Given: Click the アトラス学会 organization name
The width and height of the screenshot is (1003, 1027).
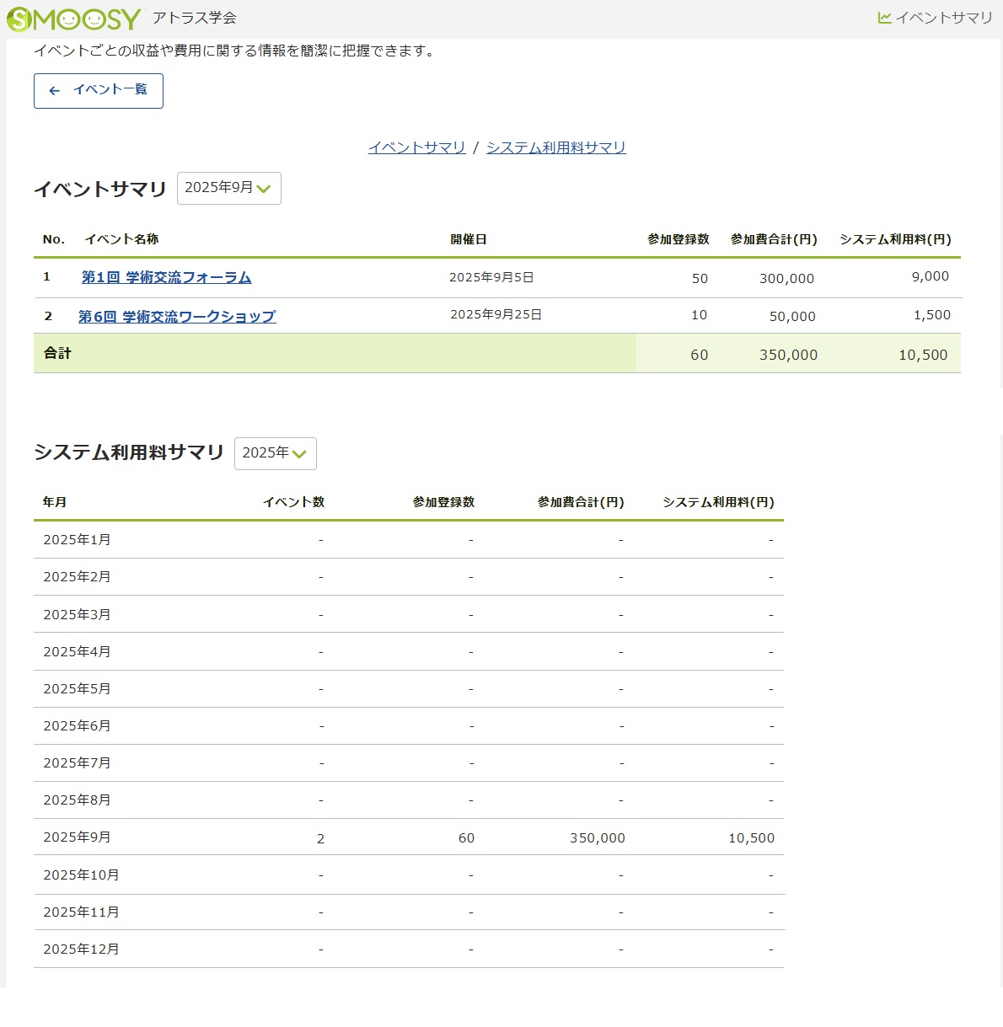Looking at the screenshot, I should click(194, 18).
